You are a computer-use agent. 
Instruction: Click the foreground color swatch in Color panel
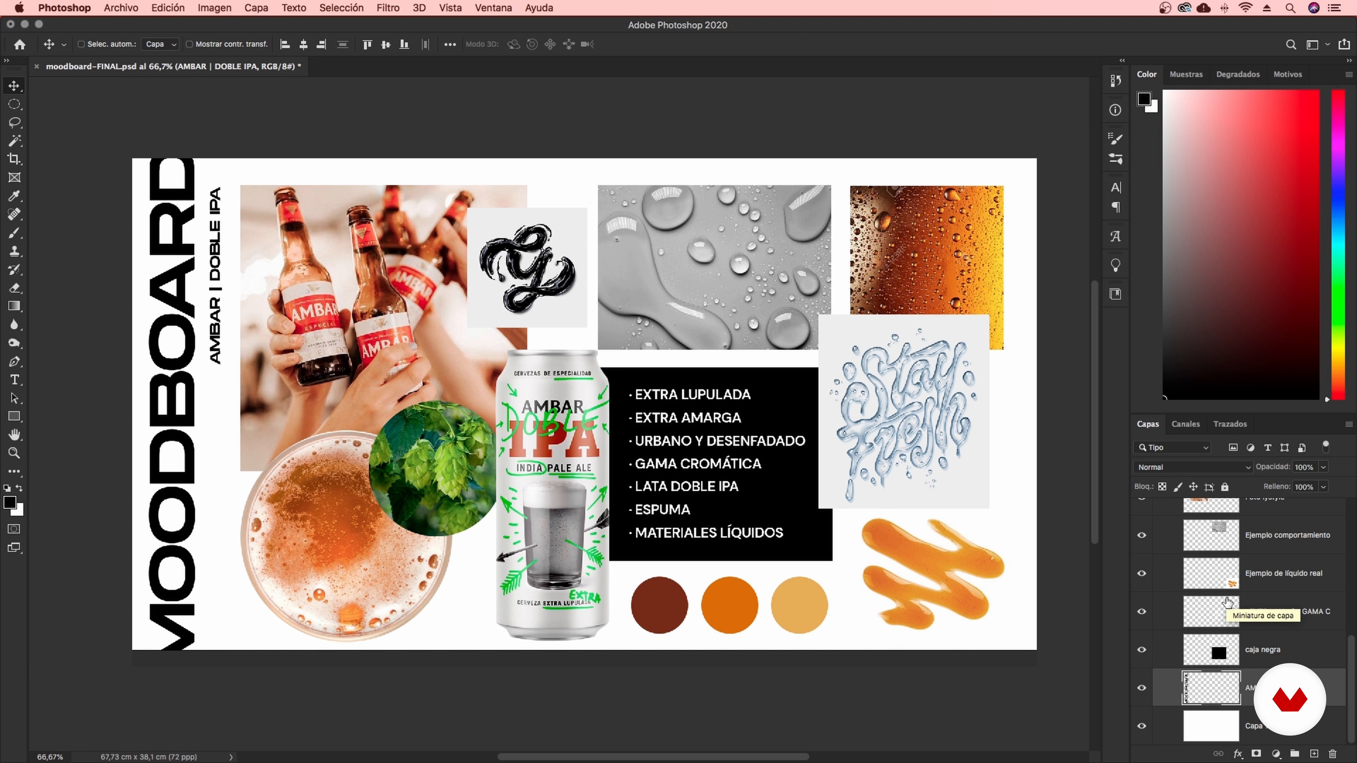[x=1144, y=99]
